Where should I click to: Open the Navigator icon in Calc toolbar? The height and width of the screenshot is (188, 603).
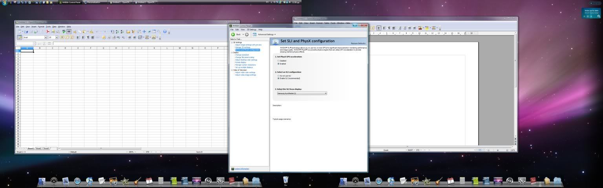click(144, 32)
